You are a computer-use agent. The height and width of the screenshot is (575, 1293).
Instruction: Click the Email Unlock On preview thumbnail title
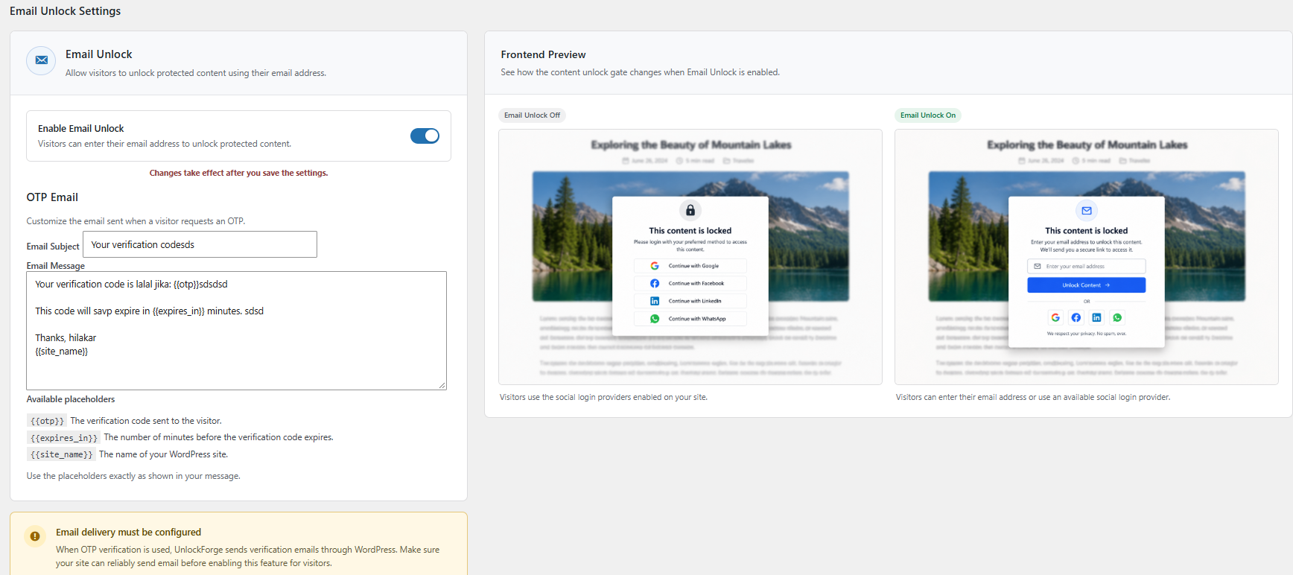(1087, 144)
